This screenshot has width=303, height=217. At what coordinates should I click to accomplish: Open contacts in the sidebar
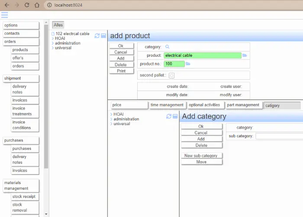click(21, 33)
